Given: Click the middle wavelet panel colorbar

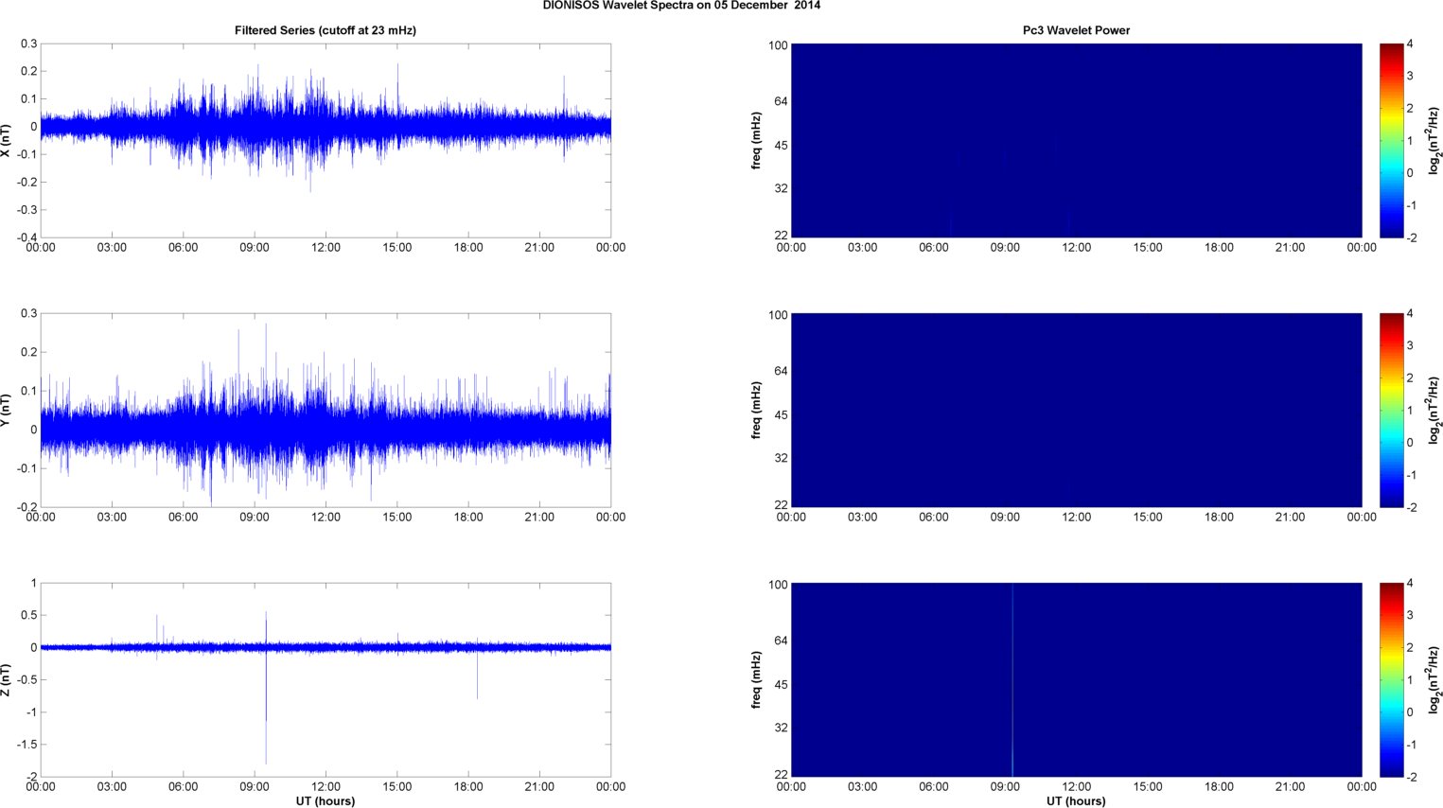Looking at the screenshot, I should coord(1391,410).
